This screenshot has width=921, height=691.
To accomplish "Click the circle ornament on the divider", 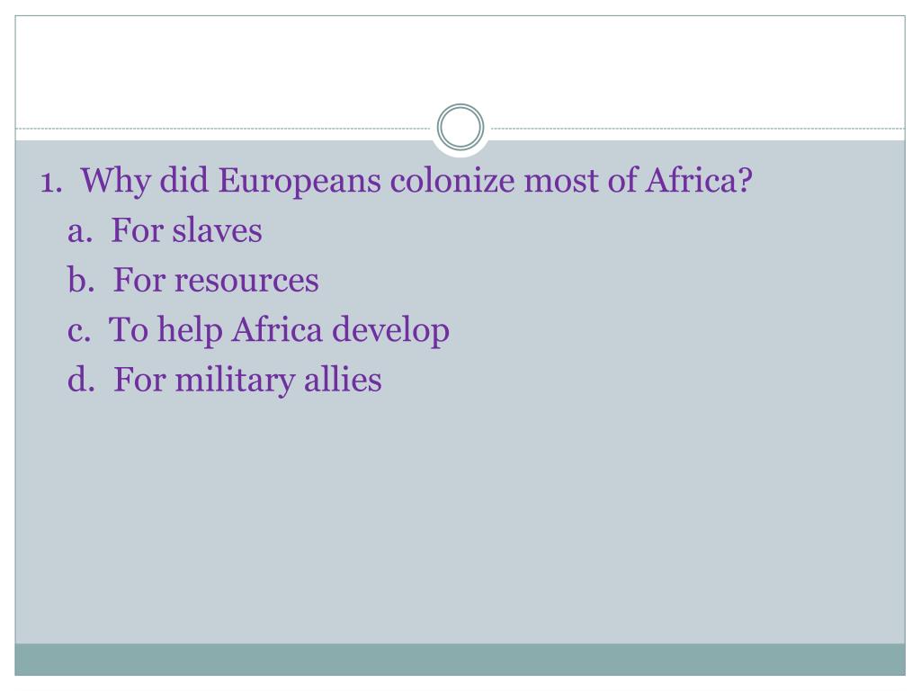I will pyautogui.click(x=460, y=127).
